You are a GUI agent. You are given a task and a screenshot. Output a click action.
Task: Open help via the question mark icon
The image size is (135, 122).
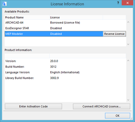pos(118,3)
